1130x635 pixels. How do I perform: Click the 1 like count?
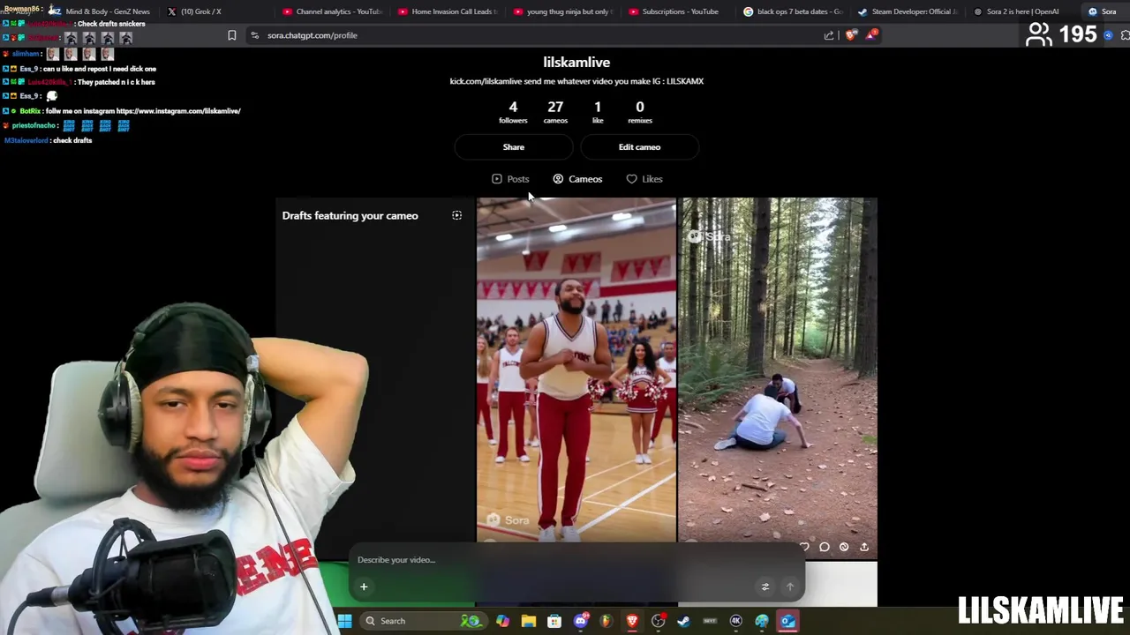598,112
